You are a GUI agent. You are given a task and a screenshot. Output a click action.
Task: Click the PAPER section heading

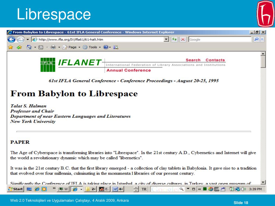pos(20,142)
